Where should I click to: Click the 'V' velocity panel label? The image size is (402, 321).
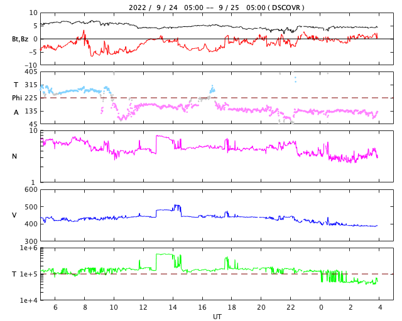(14, 215)
